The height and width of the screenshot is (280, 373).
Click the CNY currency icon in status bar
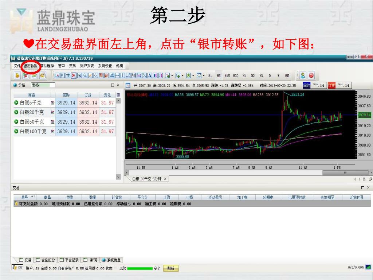click(17, 267)
